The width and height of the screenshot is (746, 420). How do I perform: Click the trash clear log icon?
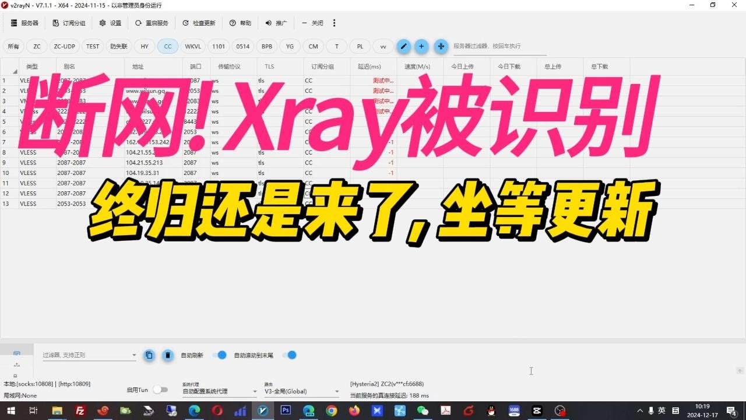click(168, 355)
